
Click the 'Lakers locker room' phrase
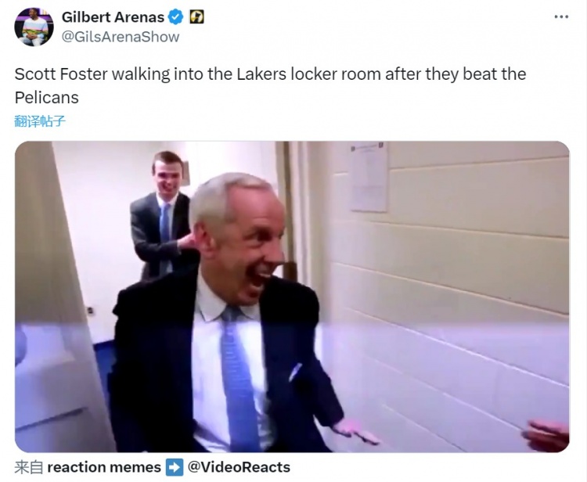[x=308, y=74]
